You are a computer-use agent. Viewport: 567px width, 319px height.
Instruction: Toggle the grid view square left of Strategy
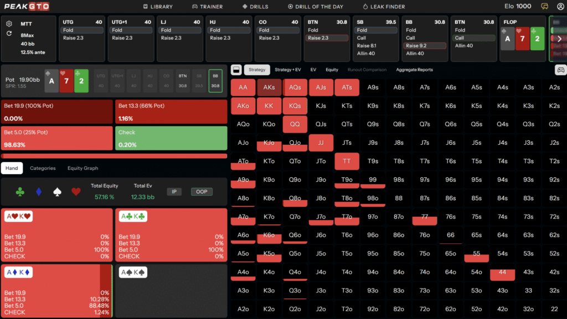tap(236, 70)
